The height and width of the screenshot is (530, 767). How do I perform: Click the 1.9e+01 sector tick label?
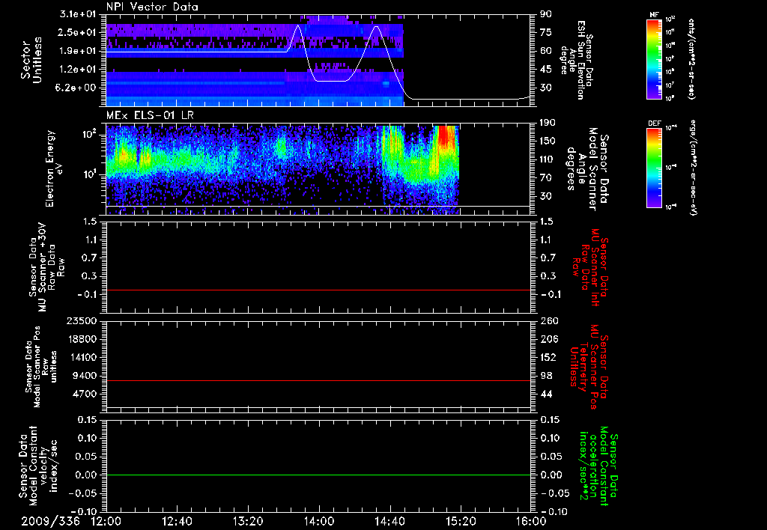78,51
